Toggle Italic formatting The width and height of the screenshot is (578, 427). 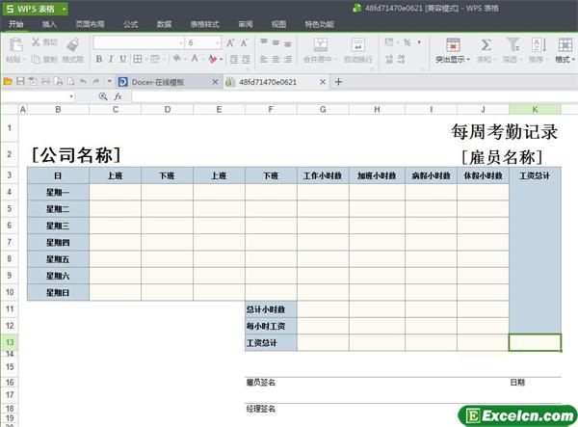(111, 59)
